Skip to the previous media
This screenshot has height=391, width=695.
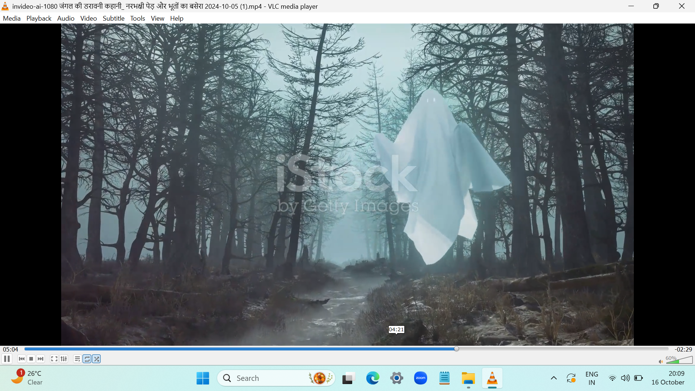(x=22, y=359)
